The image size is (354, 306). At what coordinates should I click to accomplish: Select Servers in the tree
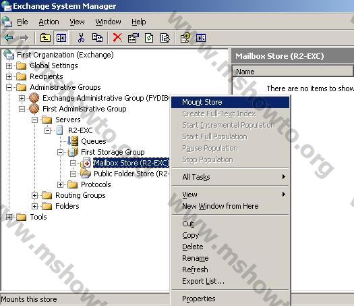point(68,120)
